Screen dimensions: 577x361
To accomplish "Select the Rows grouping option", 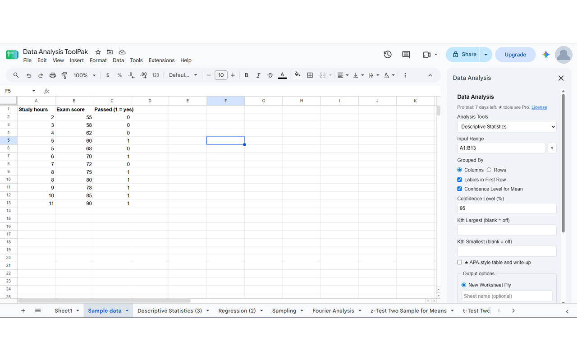I will (x=489, y=170).
